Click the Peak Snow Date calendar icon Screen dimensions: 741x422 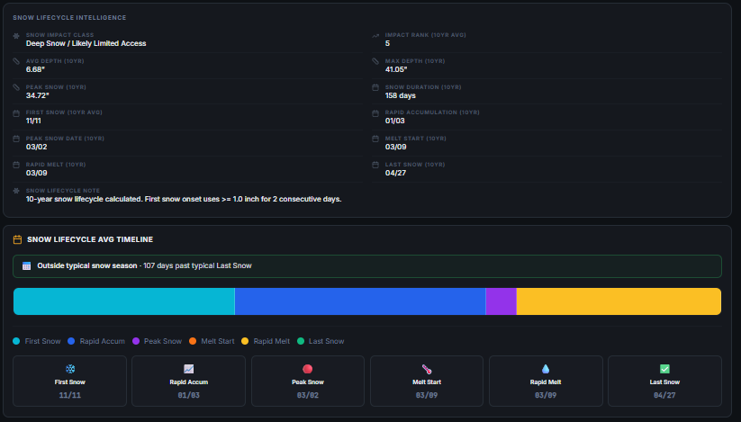(16, 139)
